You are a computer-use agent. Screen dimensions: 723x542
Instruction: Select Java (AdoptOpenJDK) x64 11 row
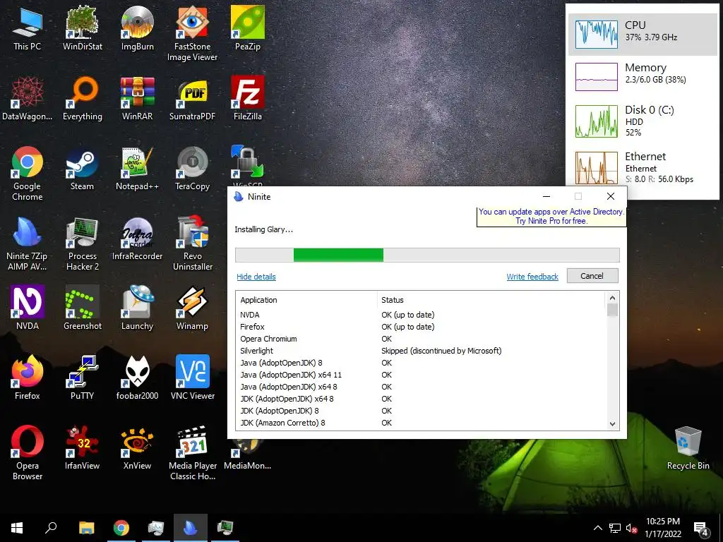[x=422, y=375]
